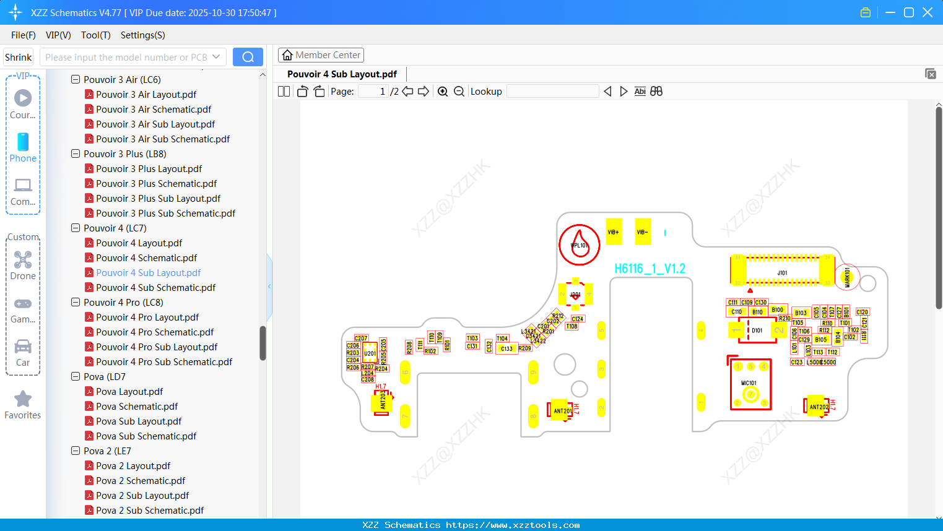Viewport: 943px width, 531px height.
Task: Open the Tool(T) menu
Action: point(95,35)
